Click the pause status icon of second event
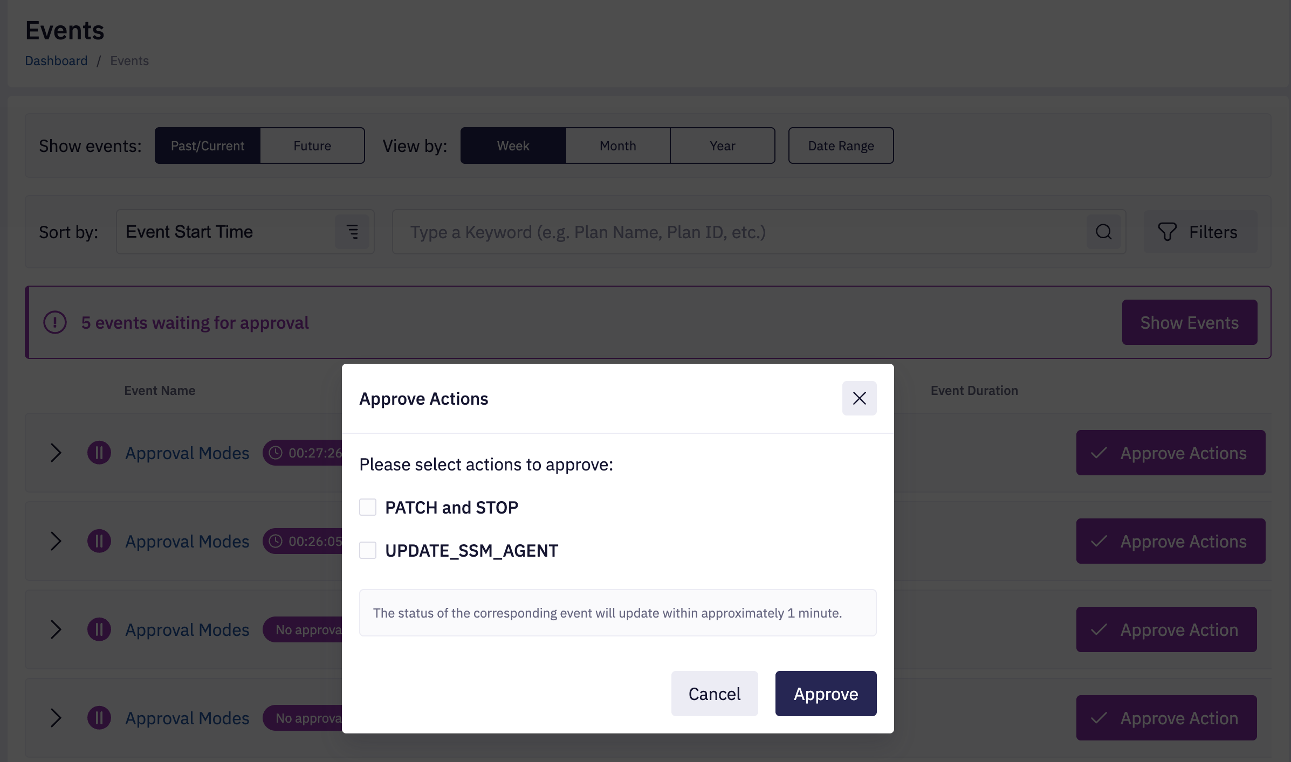 tap(99, 541)
